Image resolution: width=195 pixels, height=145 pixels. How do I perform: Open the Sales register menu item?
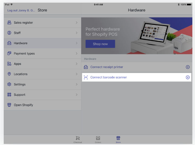pyautogui.click(x=42, y=23)
